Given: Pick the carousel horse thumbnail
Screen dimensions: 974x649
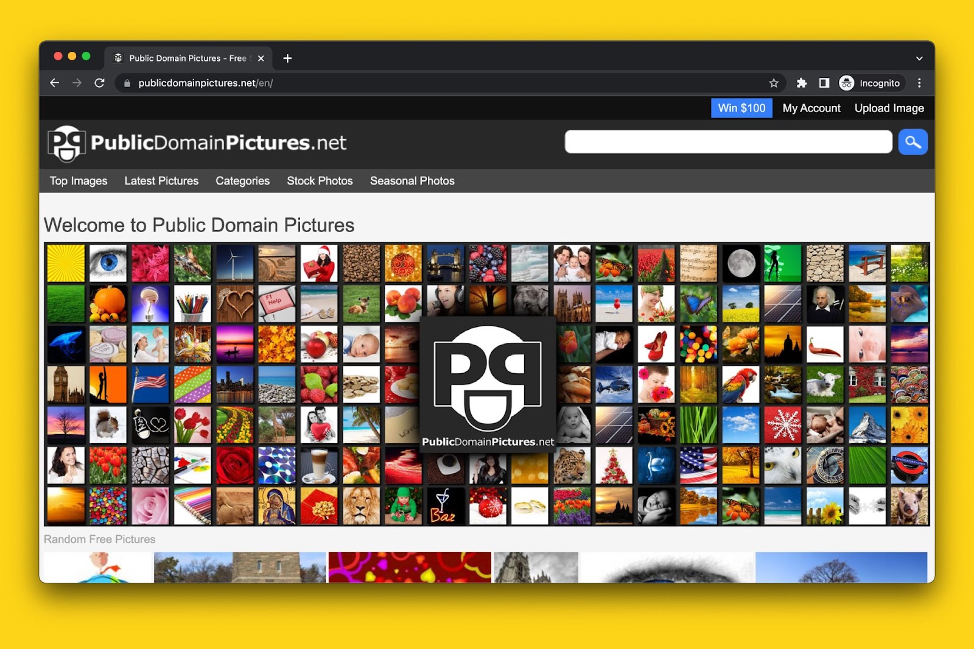Looking at the screenshot, I should 193,344.
